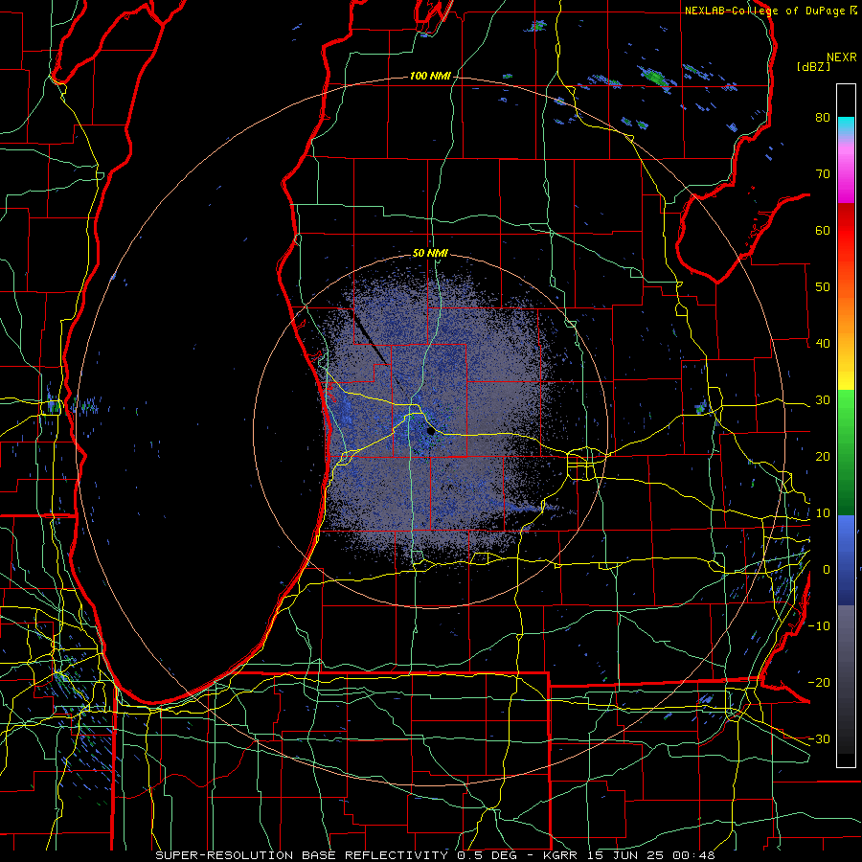This screenshot has width=862, height=862.
Task: Click the 50 NMI range ring label
Action: 430,254
